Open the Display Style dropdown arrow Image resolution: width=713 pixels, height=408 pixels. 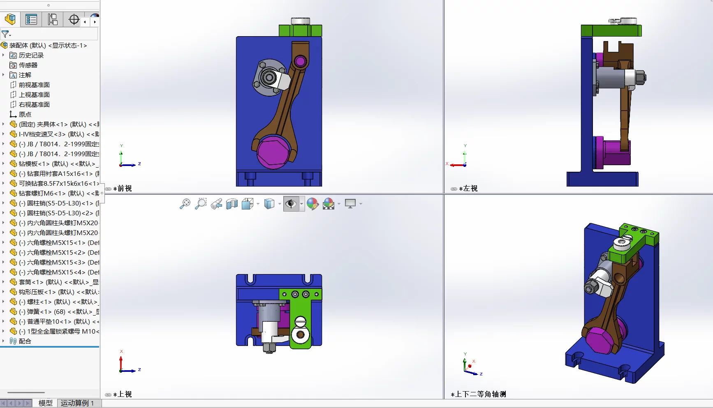(x=280, y=204)
